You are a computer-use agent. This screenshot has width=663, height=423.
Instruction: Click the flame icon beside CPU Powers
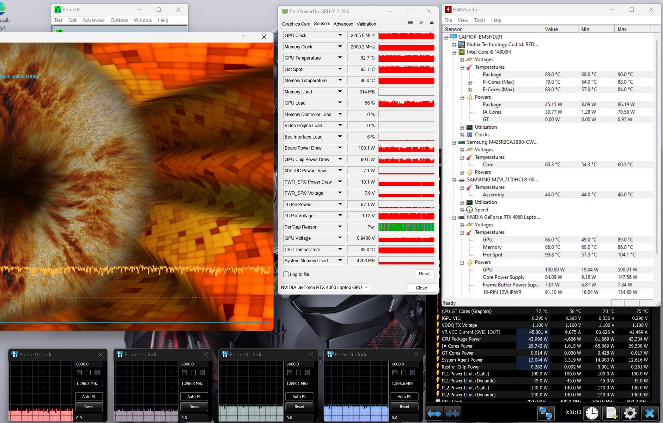[x=469, y=97]
